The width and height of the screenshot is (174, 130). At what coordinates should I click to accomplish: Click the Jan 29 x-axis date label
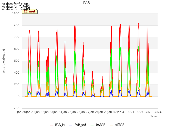(103, 112)
